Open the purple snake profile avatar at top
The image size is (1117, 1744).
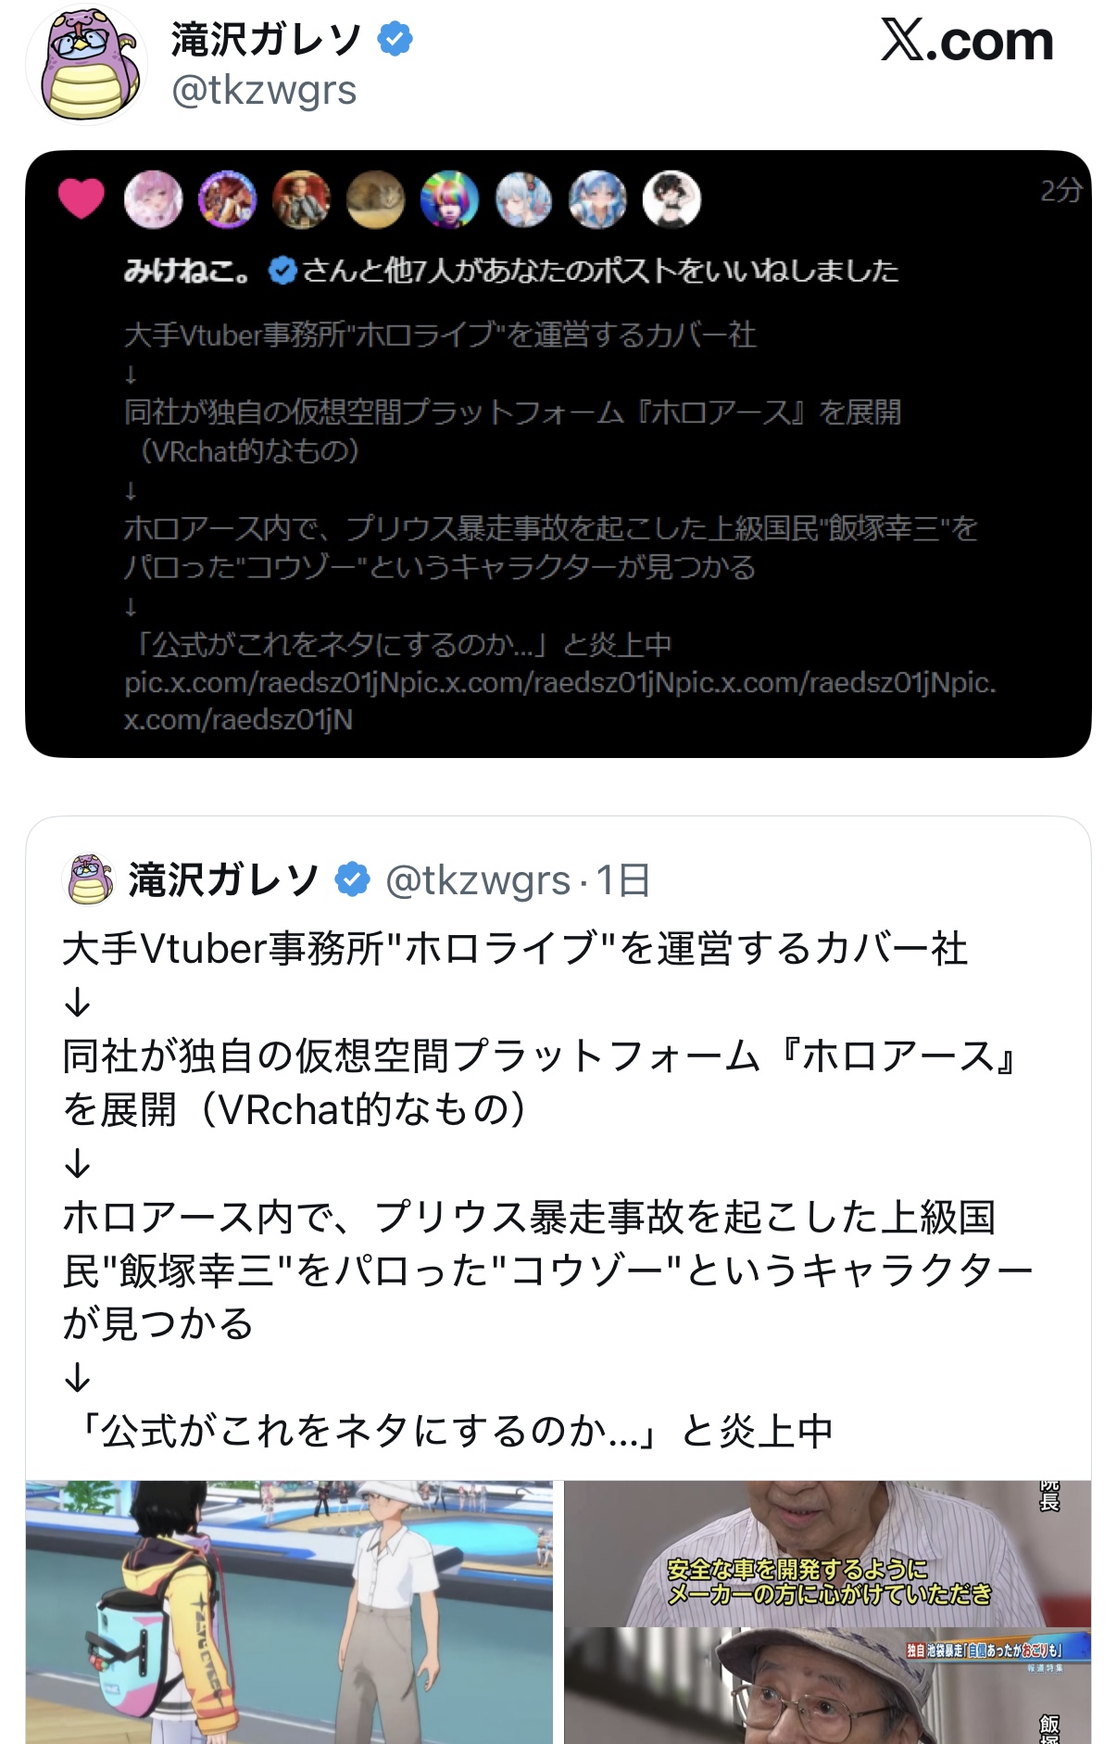coord(86,63)
